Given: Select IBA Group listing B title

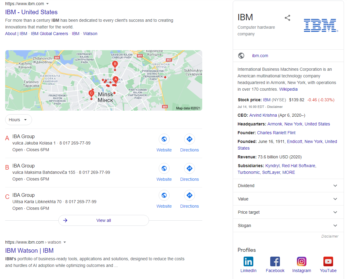Looking at the screenshot, I should coord(24,166).
